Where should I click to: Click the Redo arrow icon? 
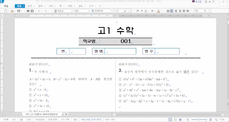pyautogui.click(x=46, y=11)
